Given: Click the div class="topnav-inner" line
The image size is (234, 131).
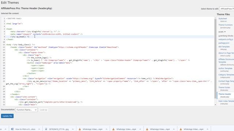Looking at the screenshot, I should tap(32, 52).
